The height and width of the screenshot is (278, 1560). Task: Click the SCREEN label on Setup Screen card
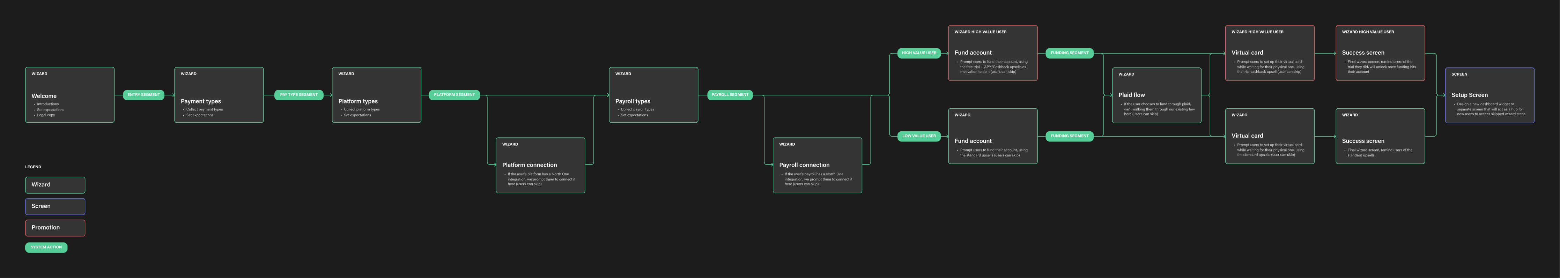coord(1459,74)
